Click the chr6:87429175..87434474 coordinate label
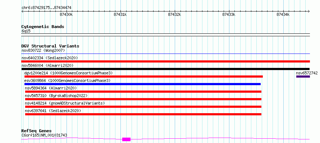Image resolution: width=320 pixels, height=143 pixels. (46, 8)
